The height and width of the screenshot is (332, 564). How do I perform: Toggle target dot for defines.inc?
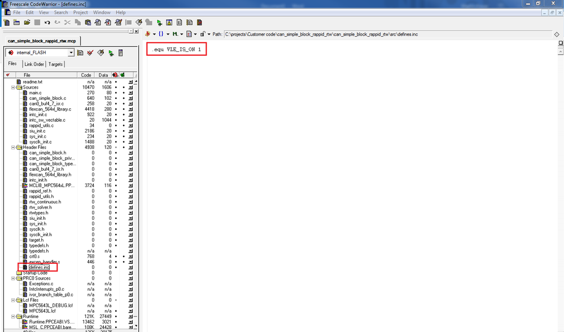116,267
